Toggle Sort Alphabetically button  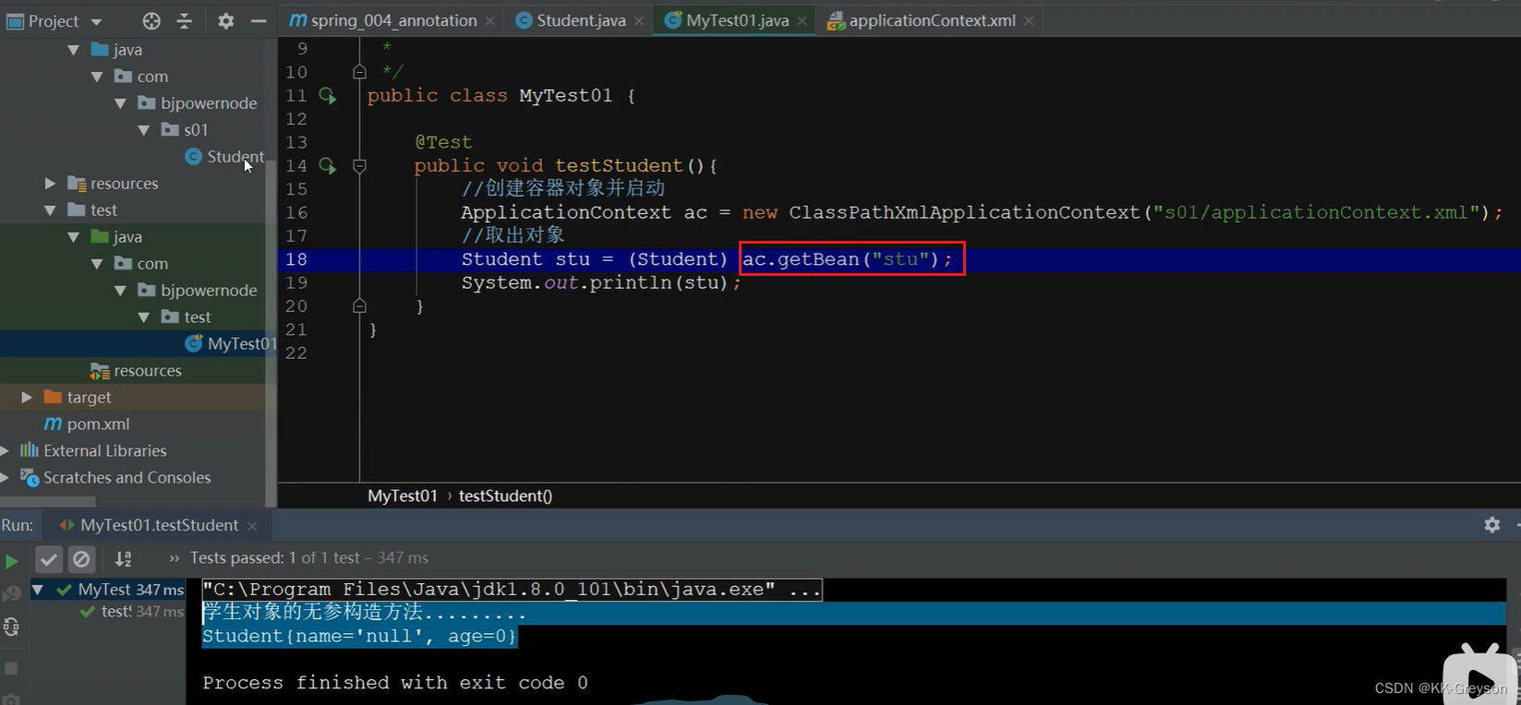[123, 558]
